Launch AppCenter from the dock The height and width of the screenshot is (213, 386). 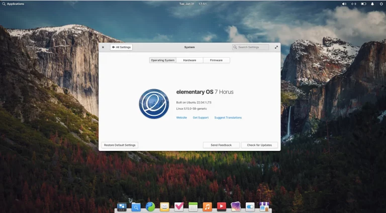point(264,206)
